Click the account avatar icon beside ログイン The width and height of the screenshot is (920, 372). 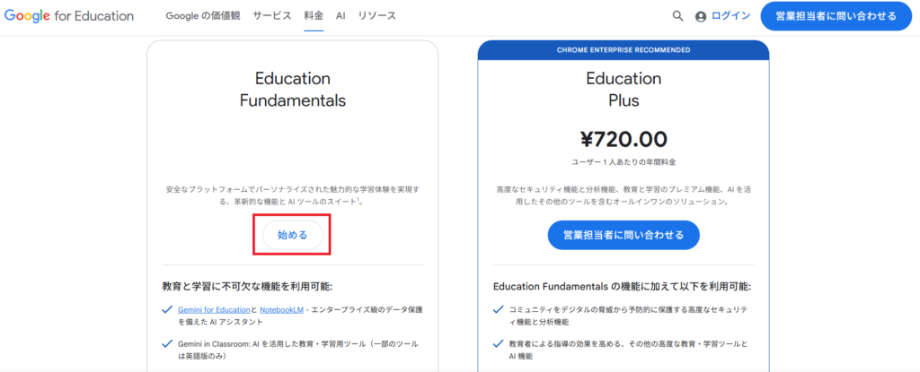(x=701, y=16)
